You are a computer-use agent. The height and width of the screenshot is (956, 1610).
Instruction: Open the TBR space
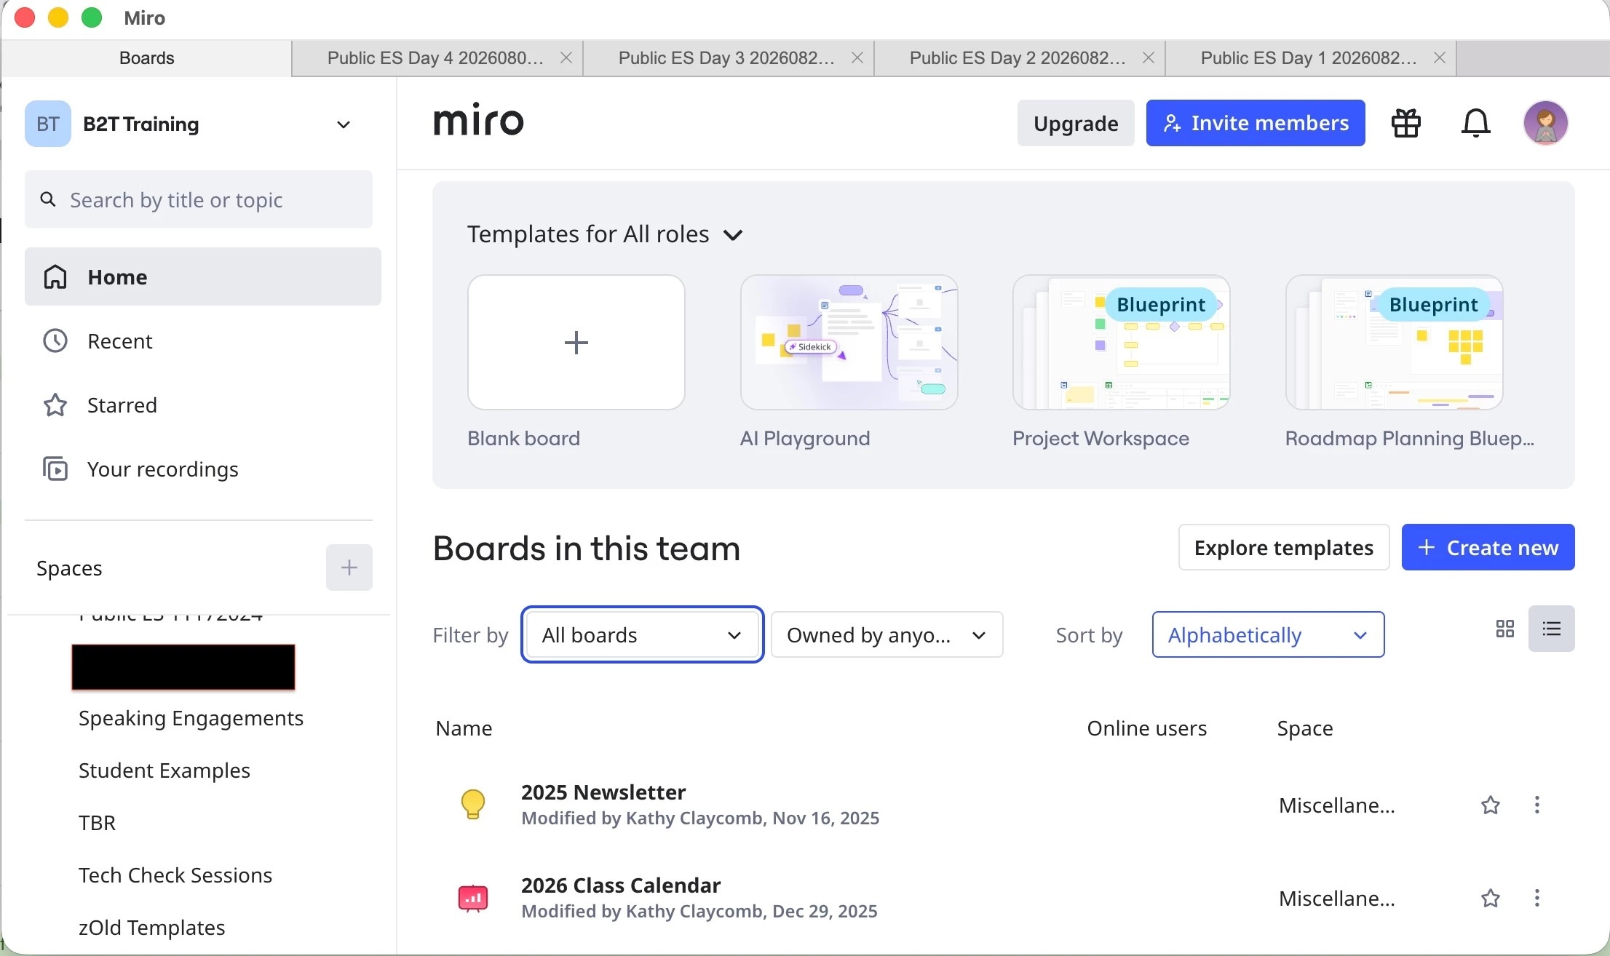click(x=98, y=824)
